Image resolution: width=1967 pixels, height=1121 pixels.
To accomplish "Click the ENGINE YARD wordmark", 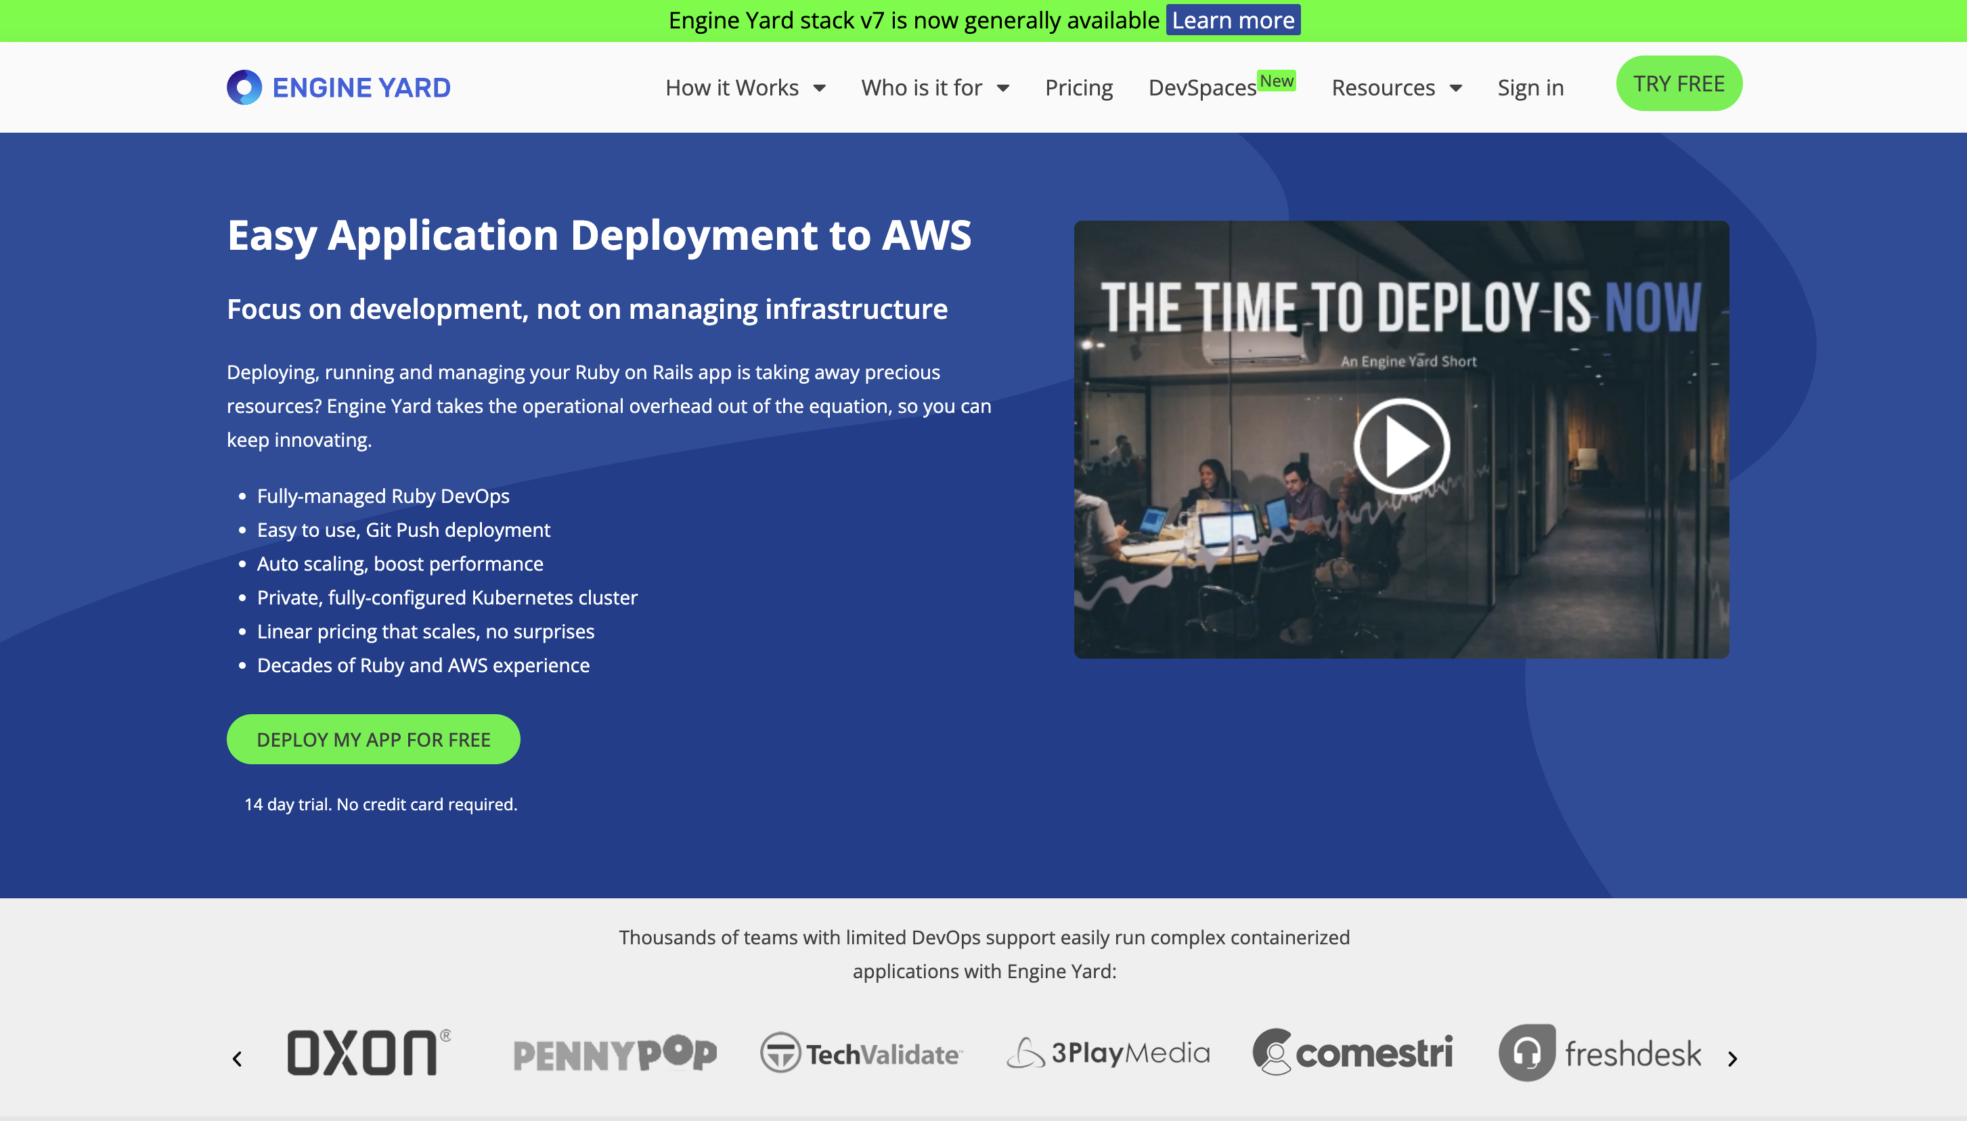I will pos(362,88).
